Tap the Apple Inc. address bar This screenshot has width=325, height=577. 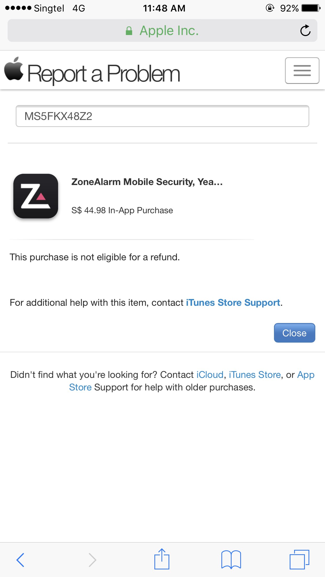tap(169, 31)
